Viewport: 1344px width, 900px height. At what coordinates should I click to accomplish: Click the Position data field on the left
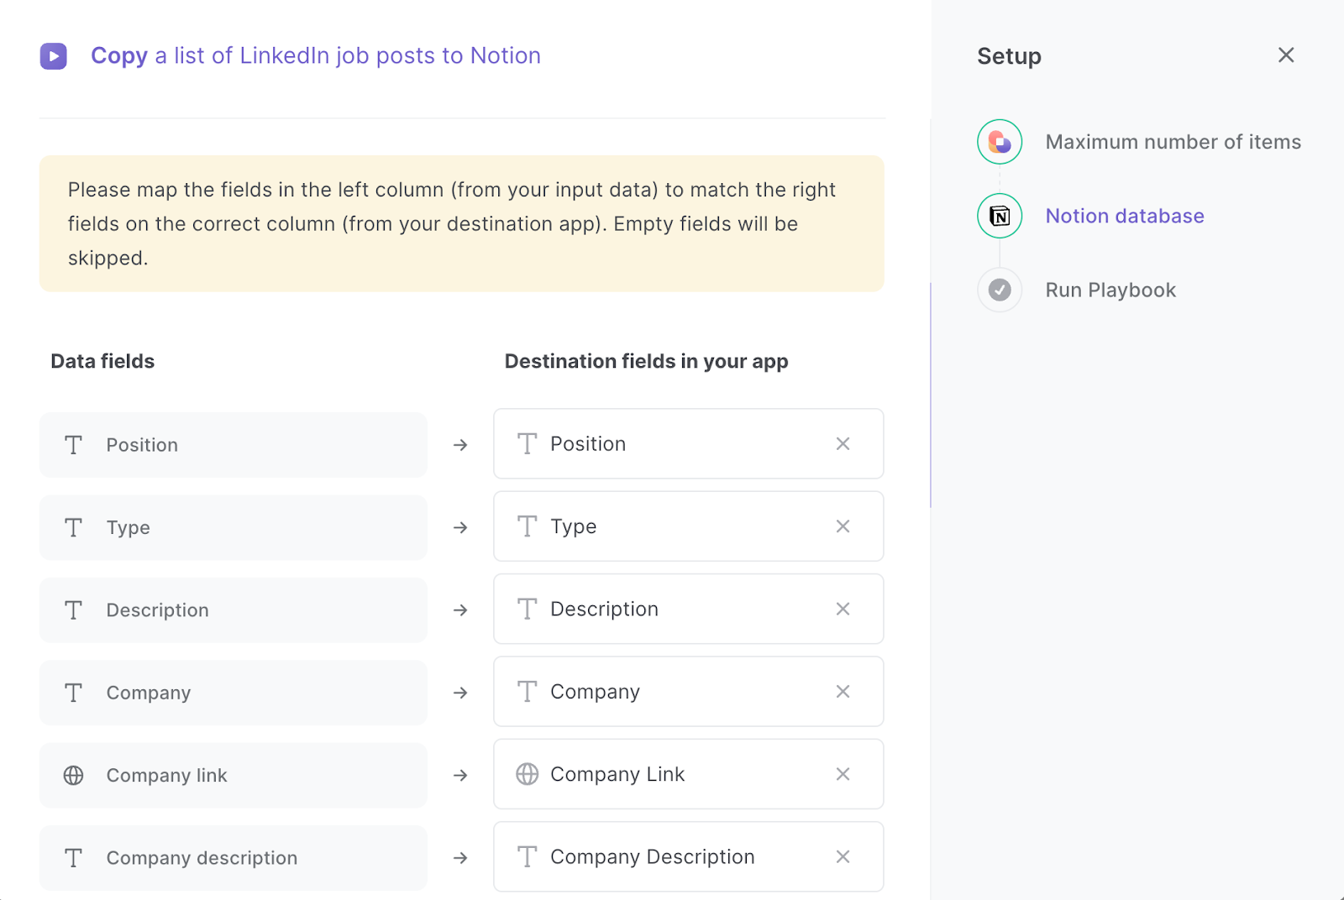pyautogui.click(x=234, y=445)
